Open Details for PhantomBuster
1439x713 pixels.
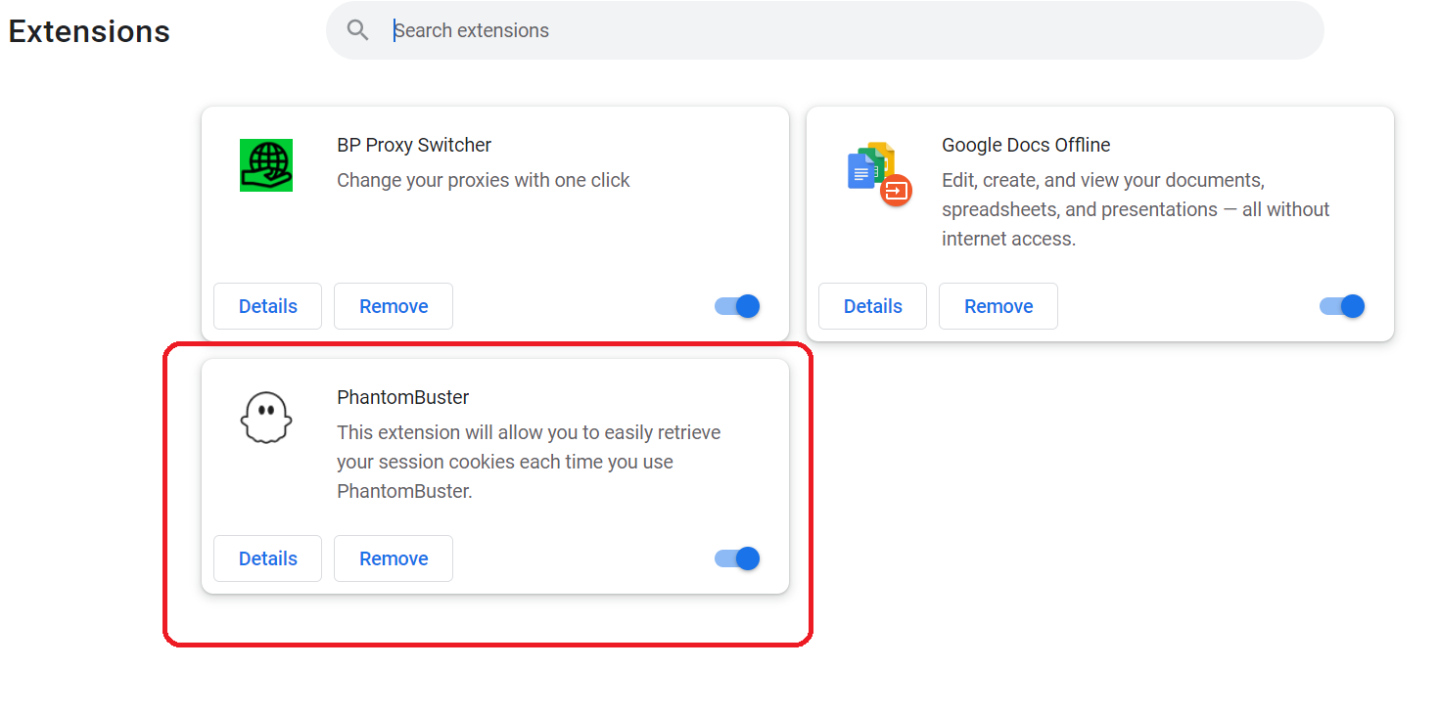pos(268,558)
